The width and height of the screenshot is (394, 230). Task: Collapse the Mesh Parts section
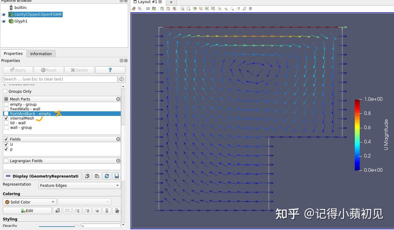tap(118, 99)
